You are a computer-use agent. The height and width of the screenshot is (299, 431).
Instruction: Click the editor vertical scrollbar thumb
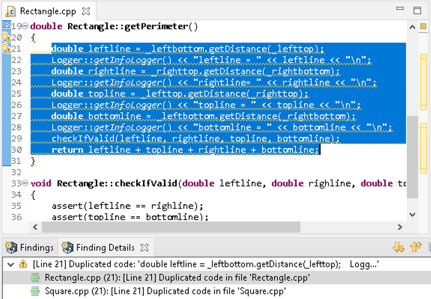tap(412, 157)
